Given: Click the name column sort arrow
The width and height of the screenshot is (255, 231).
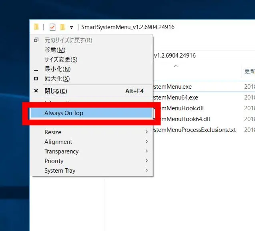Looking at the screenshot, I should [176, 66].
